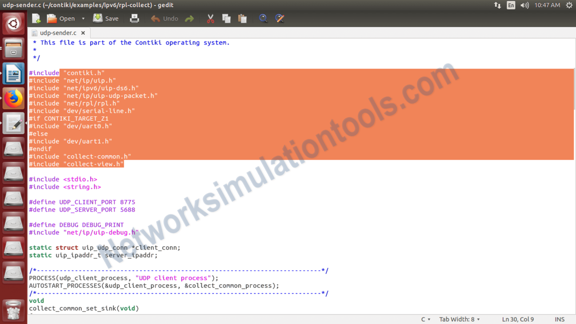Screen dimensions: 576x324
Task: Save the udp-sender.c file
Action: click(x=105, y=18)
